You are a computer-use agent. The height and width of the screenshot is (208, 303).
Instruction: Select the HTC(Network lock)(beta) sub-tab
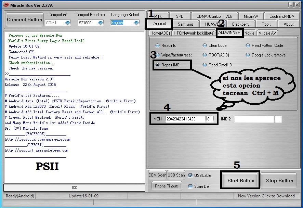point(194,33)
